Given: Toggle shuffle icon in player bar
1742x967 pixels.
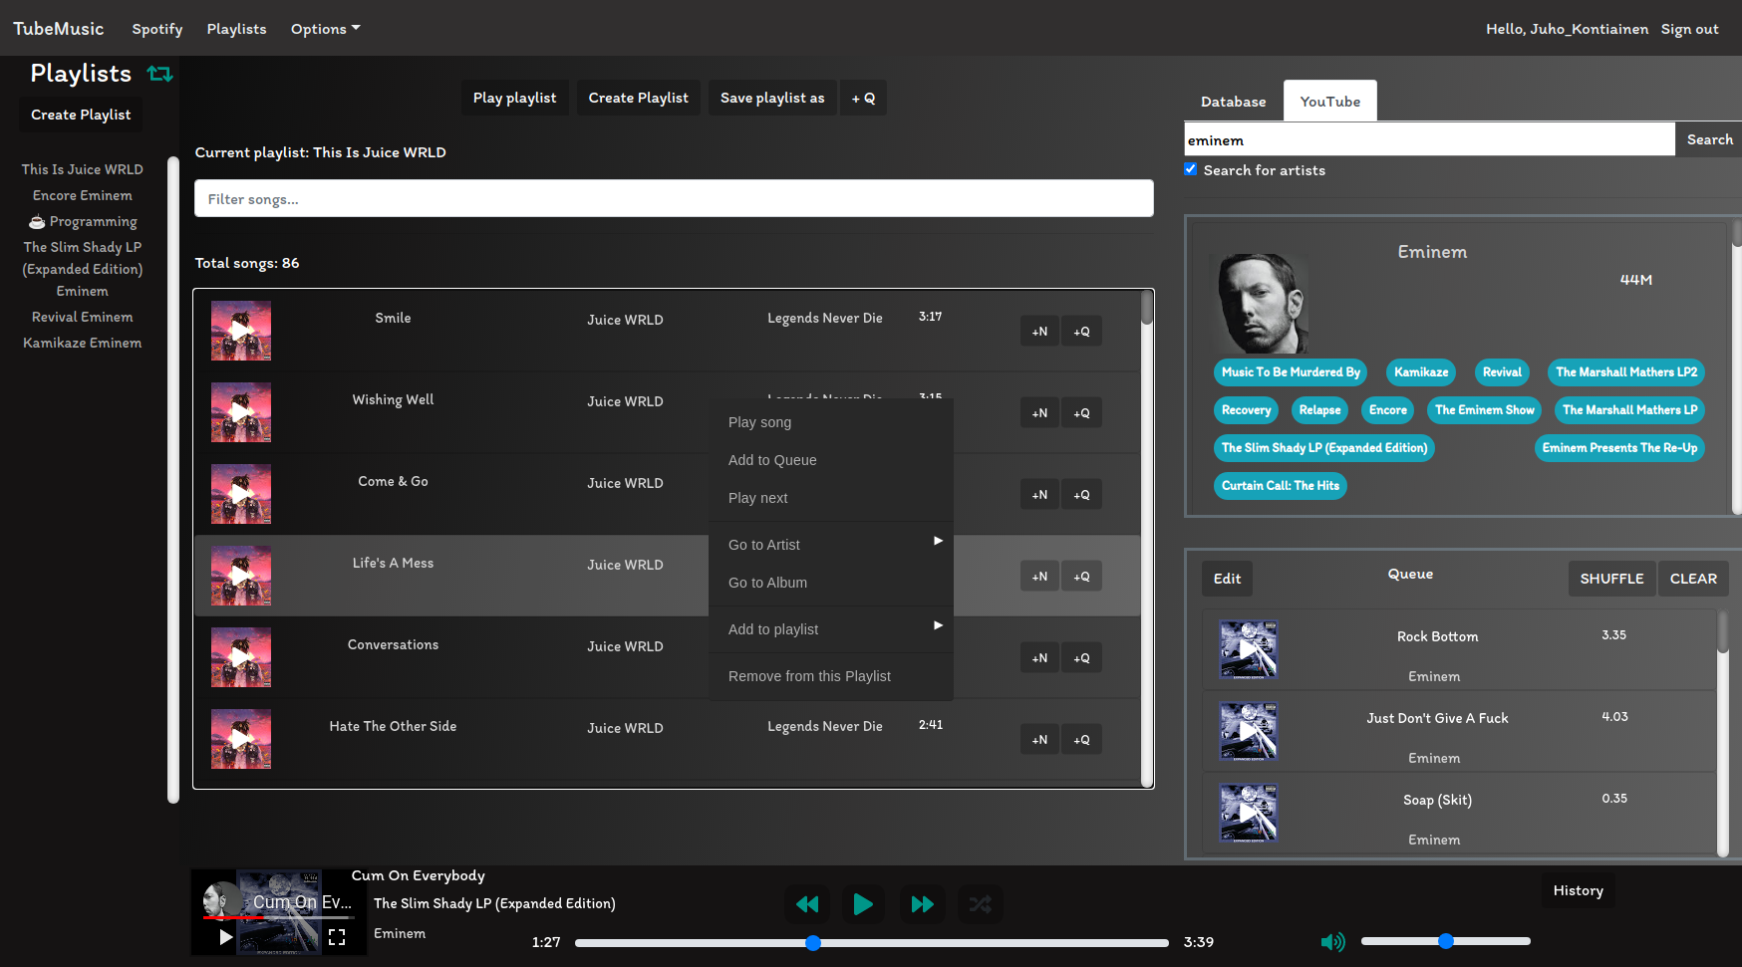Looking at the screenshot, I should point(981,904).
